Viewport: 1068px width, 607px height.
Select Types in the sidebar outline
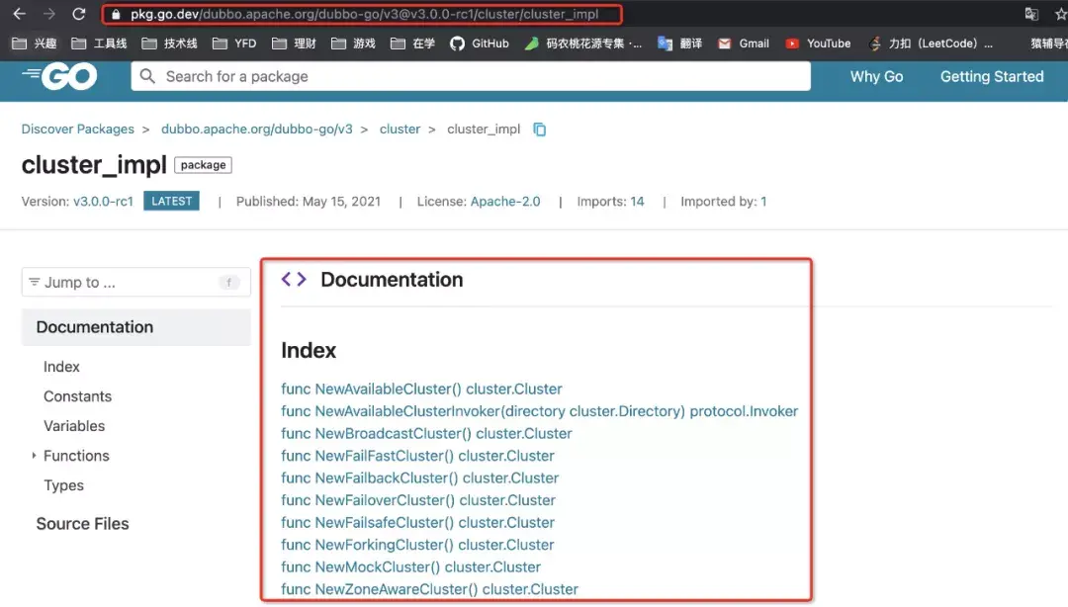point(64,485)
